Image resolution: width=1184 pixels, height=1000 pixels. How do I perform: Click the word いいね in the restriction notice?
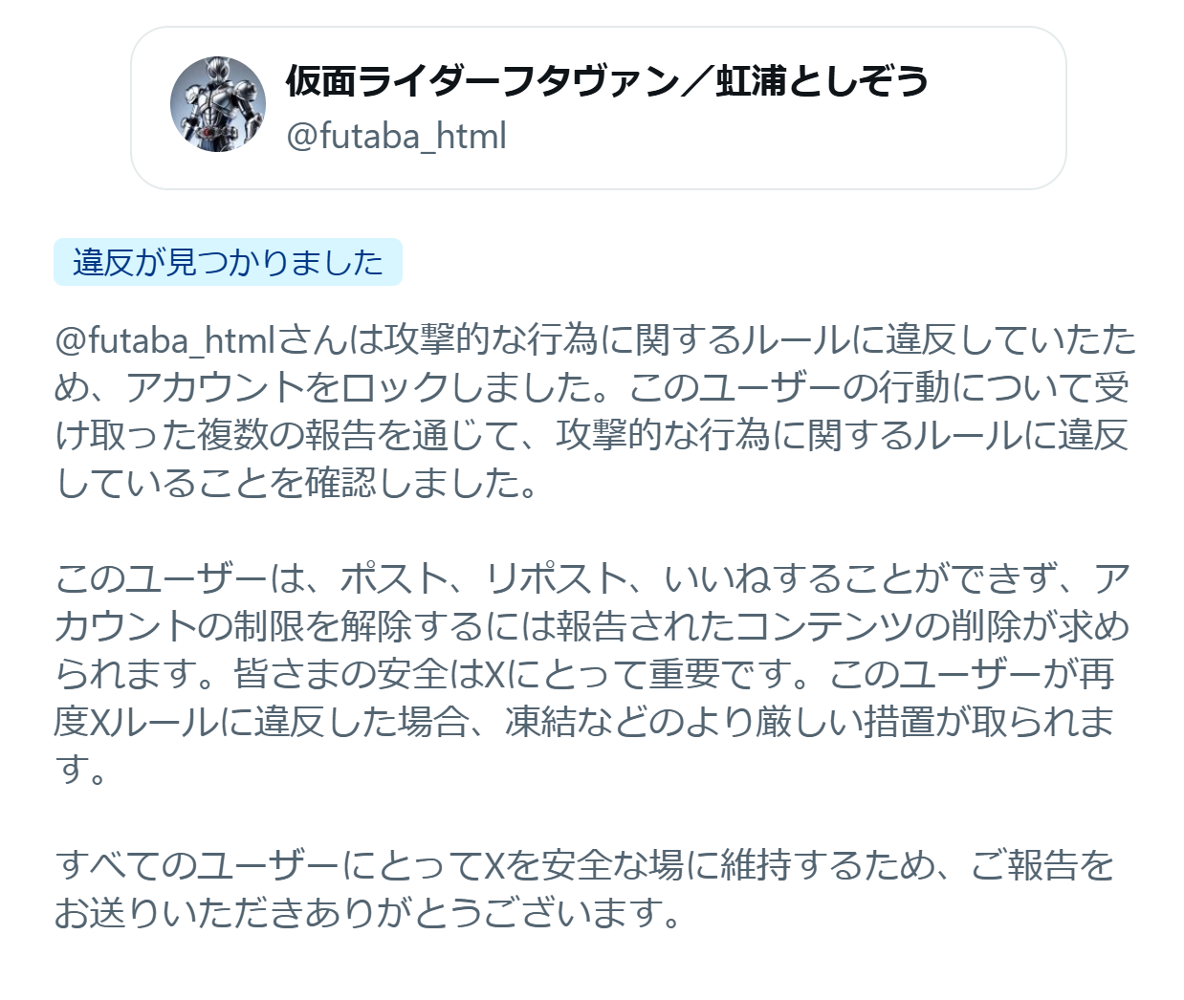point(717,579)
